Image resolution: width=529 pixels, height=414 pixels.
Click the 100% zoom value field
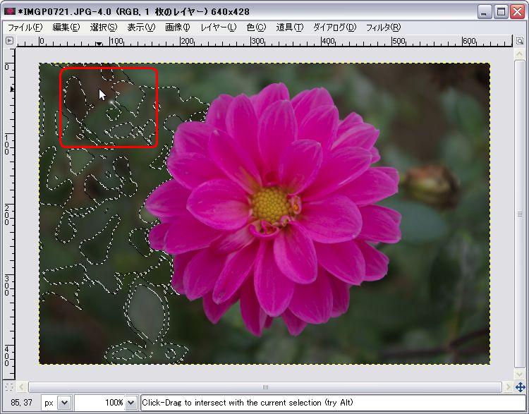pyautogui.click(x=100, y=403)
